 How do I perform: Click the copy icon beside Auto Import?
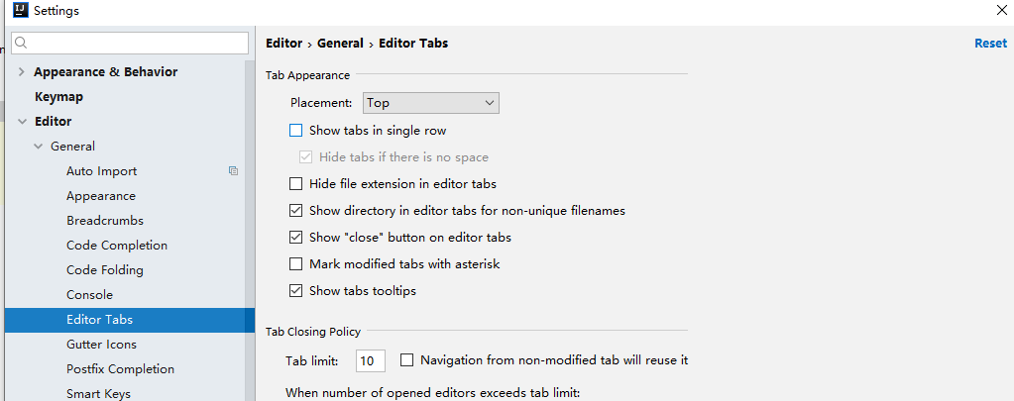pyautogui.click(x=233, y=171)
